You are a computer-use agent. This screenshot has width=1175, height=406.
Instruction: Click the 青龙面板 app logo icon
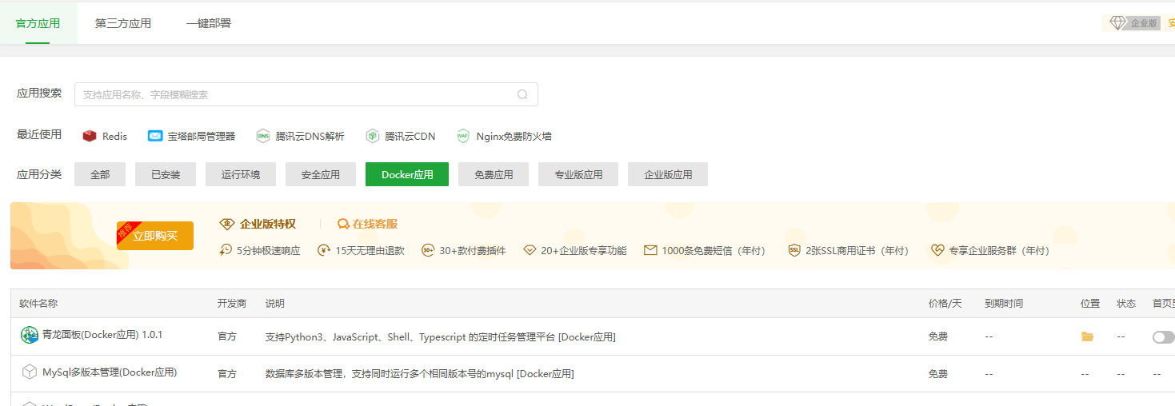point(30,336)
